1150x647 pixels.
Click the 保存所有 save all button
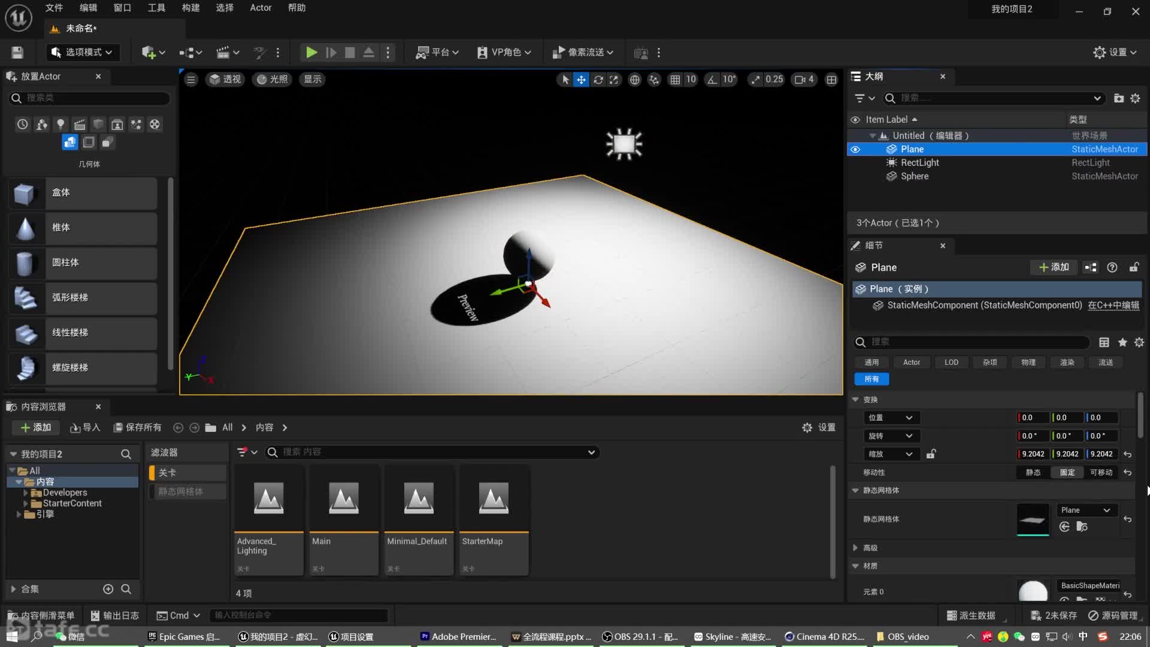[137, 428]
